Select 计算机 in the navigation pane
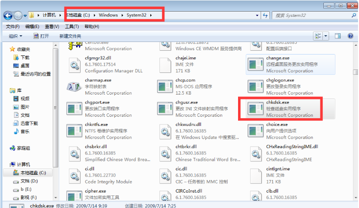This screenshot has height=208, width=359. click(23, 165)
